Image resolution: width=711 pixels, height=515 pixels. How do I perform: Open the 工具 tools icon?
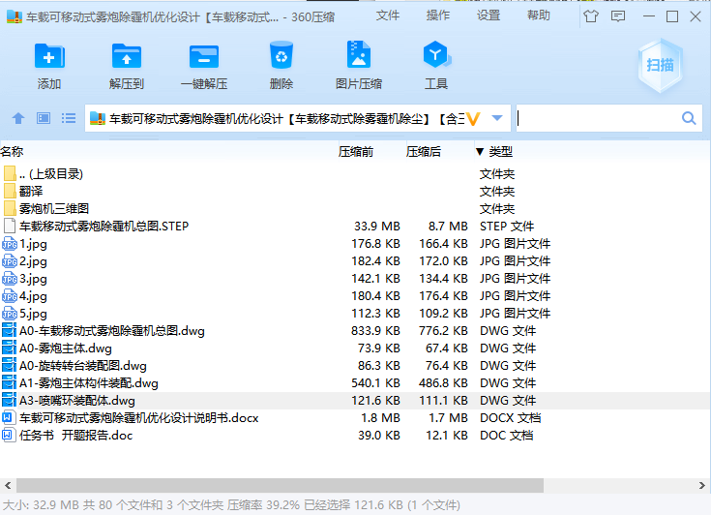(436, 54)
